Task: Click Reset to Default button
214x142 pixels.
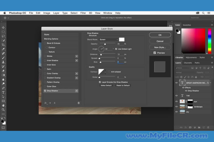Action: point(123,85)
